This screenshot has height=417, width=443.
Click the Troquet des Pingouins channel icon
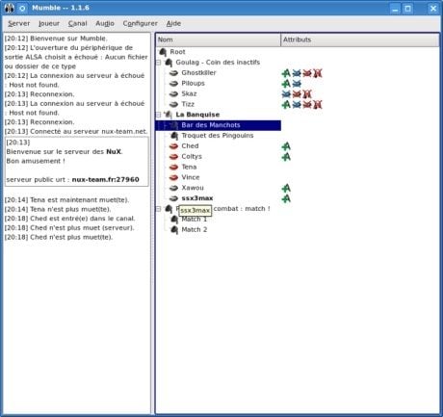pos(174,136)
